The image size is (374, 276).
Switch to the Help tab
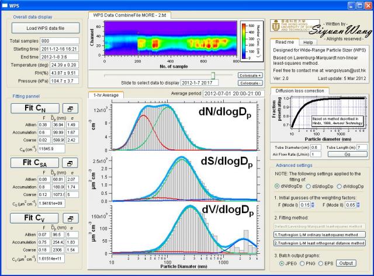(308, 43)
